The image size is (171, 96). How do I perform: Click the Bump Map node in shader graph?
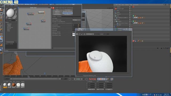coord(31,14)
